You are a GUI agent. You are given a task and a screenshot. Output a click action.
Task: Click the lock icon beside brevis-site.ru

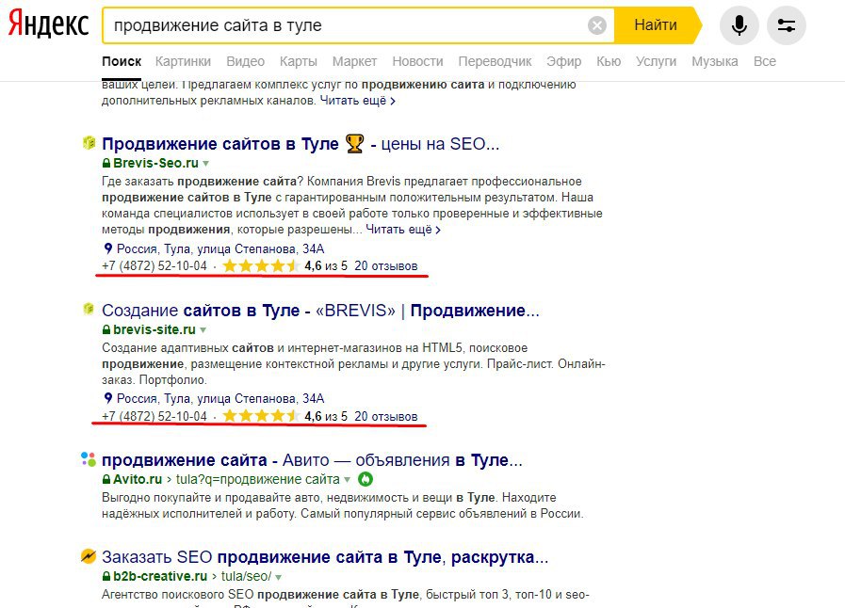(106, 329)
